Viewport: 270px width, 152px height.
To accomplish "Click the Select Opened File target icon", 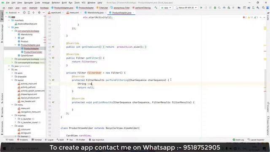I will [x=24, y=13].
